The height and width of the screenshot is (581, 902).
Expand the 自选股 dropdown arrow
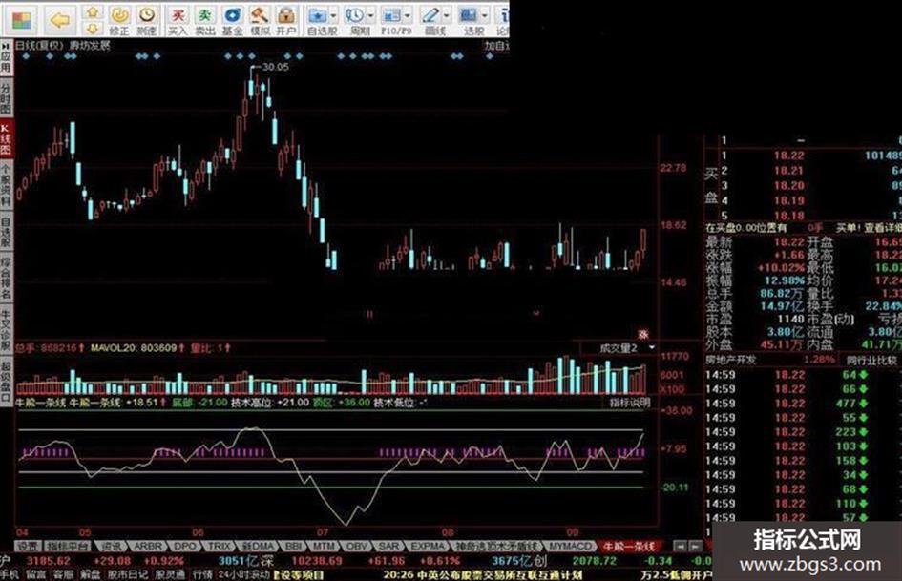(x=333, y=16)
